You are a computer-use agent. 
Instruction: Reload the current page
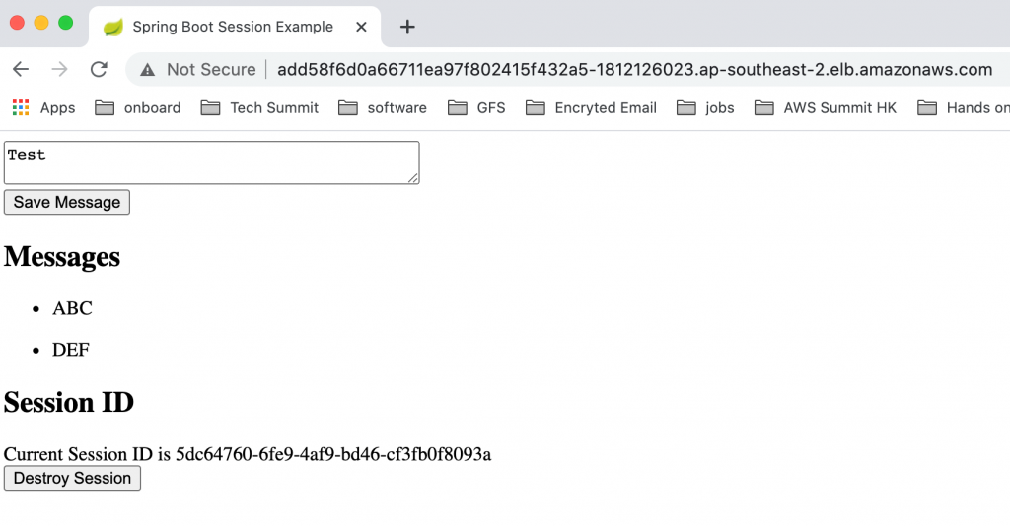(99, 69)
